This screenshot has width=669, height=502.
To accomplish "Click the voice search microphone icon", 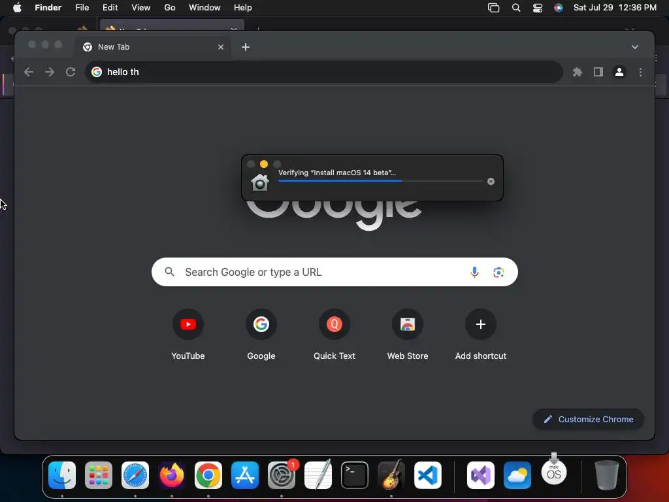I will pos(474,272).
